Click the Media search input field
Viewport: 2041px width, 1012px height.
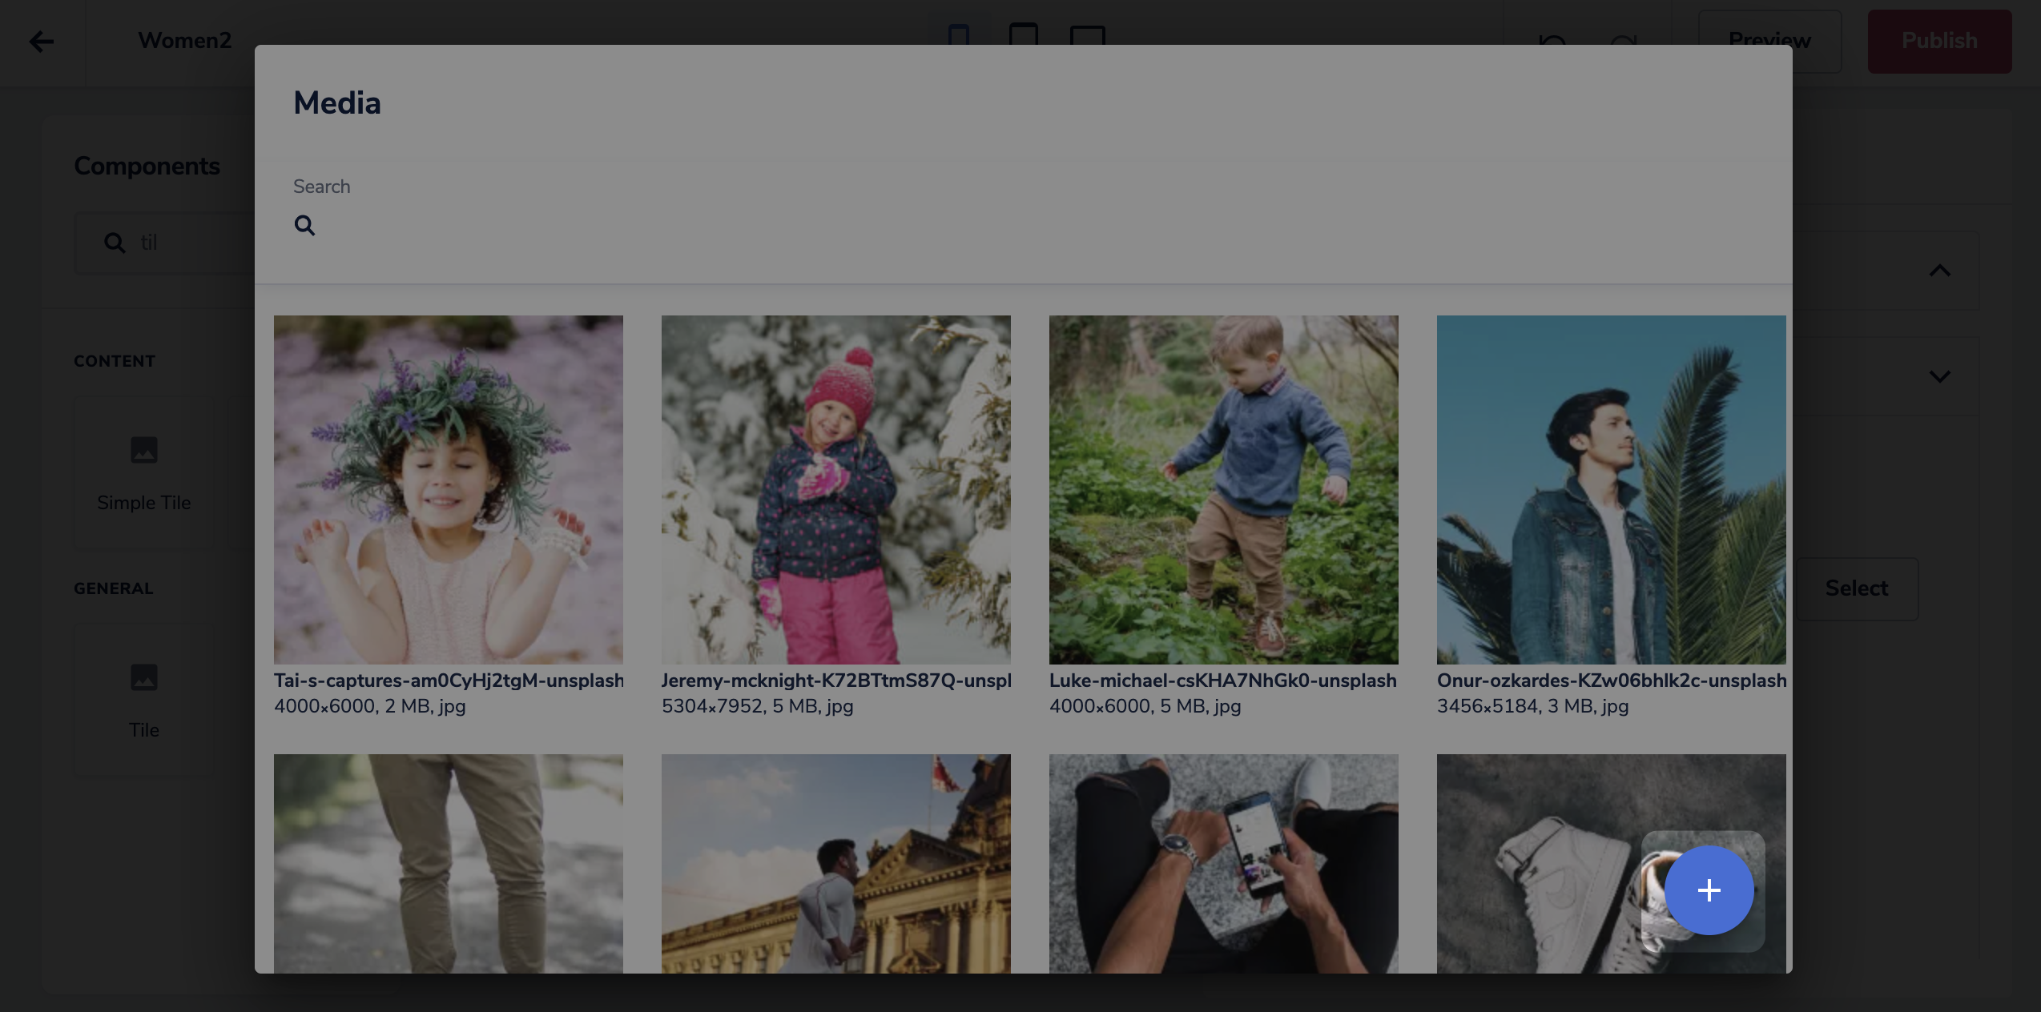(1024, 226)
